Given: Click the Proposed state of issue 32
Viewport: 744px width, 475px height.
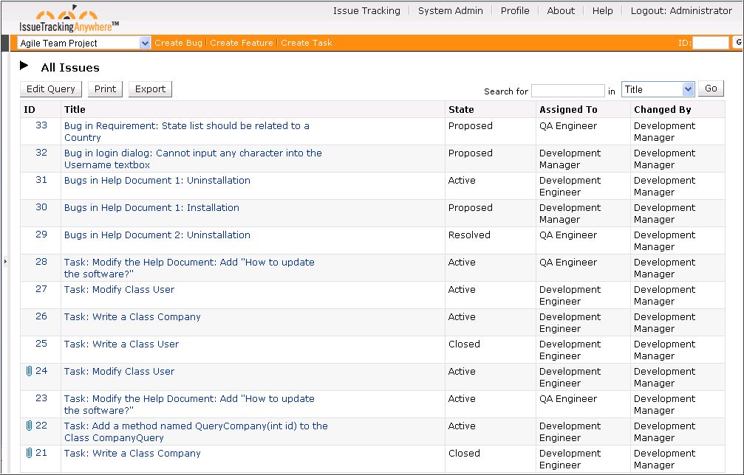Looking at the screenshot, I should (470, 153).
